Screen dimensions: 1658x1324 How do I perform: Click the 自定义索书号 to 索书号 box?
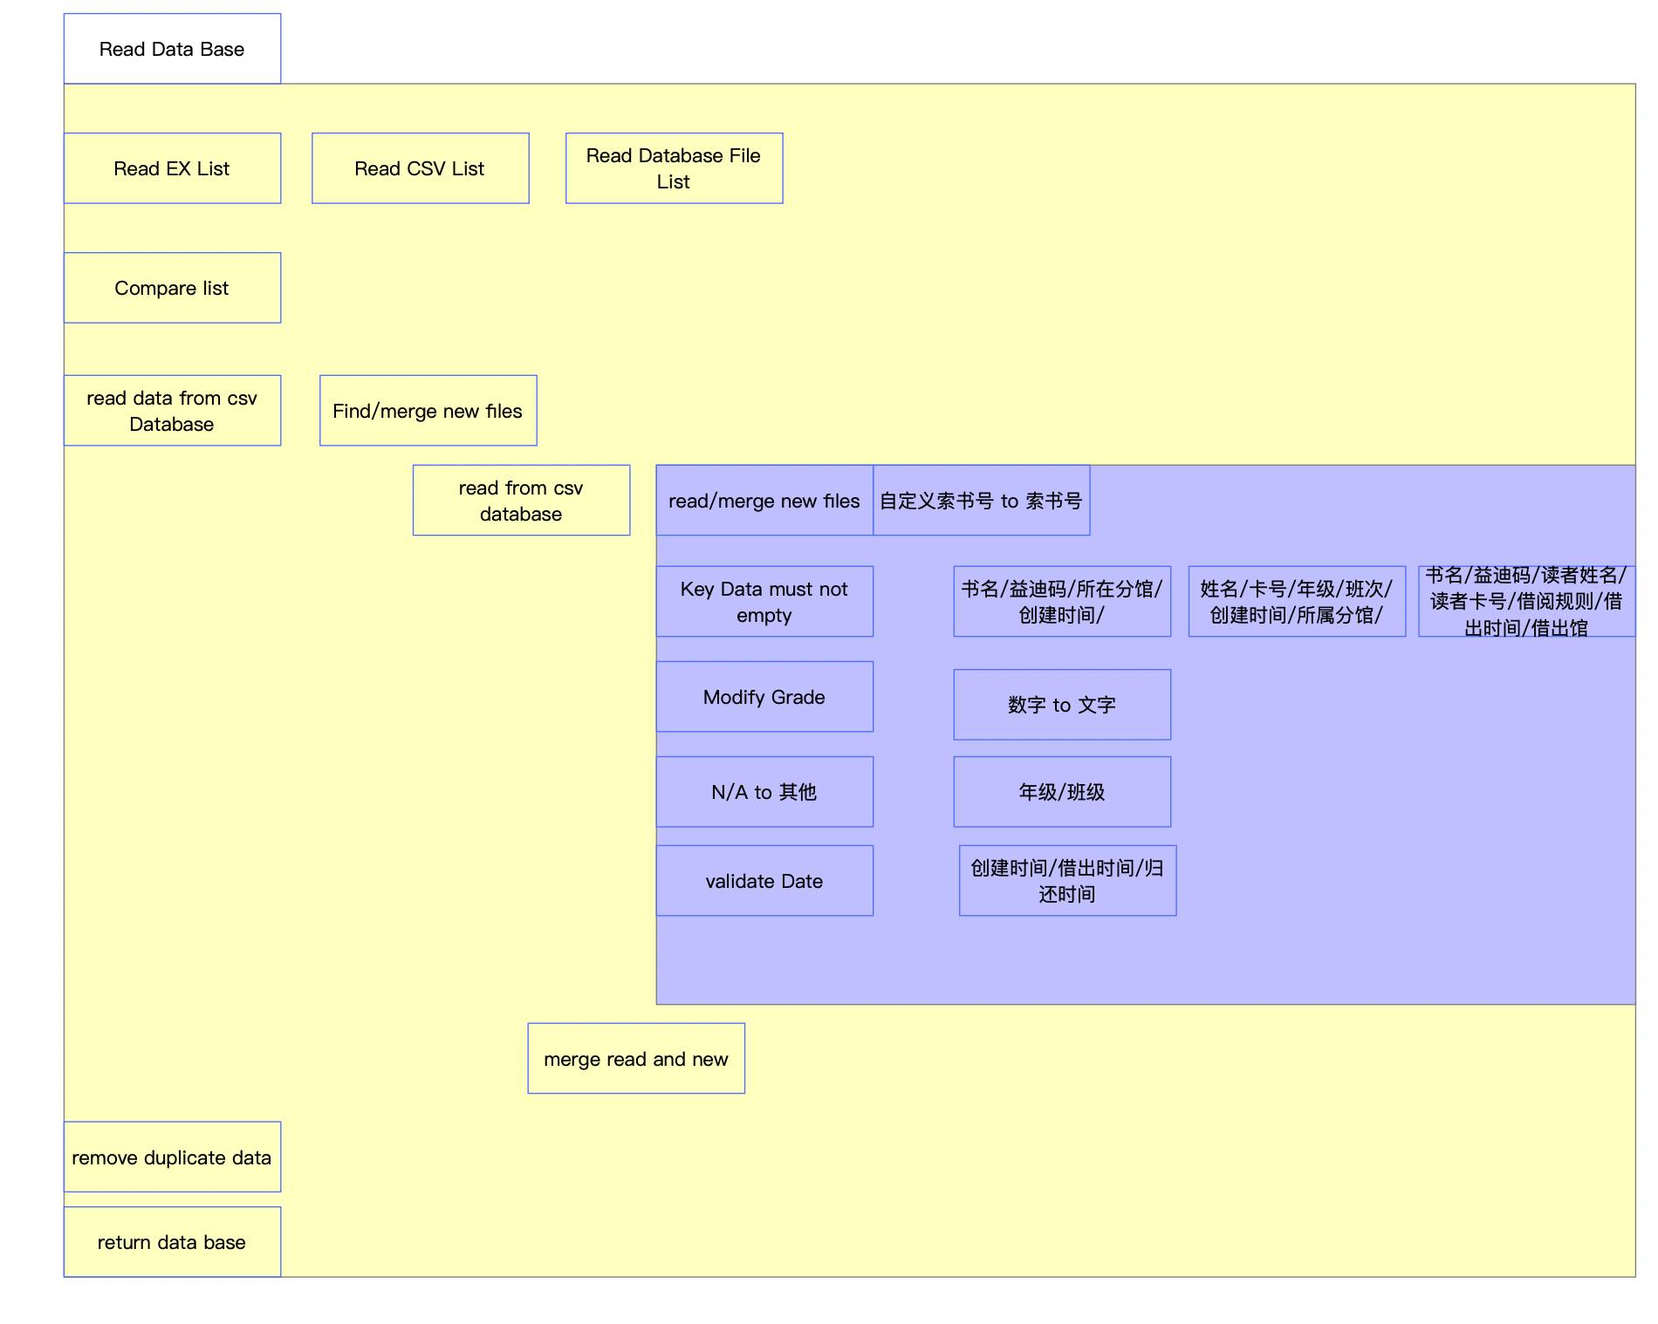point(981,501)
